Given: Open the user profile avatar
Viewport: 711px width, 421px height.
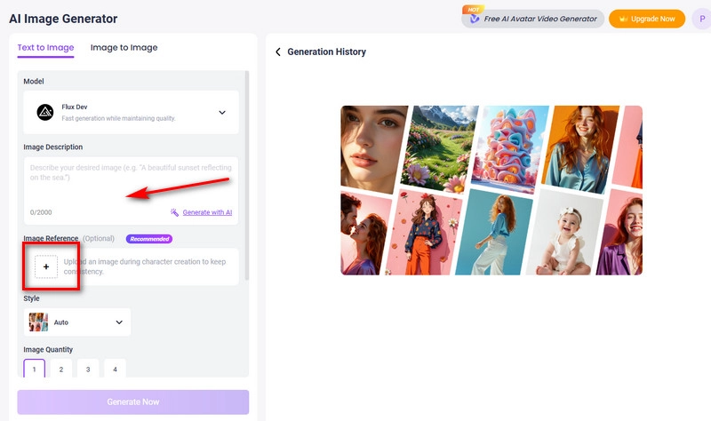Looking at the screenshot, I should coord(700,19).
